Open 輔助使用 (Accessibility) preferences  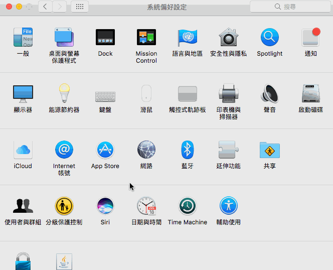click(229, 206)
